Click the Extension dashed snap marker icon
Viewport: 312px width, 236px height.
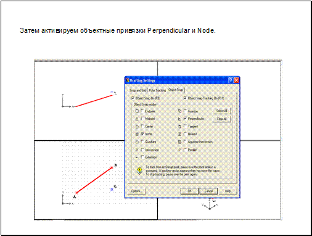(x=137, y=158)
